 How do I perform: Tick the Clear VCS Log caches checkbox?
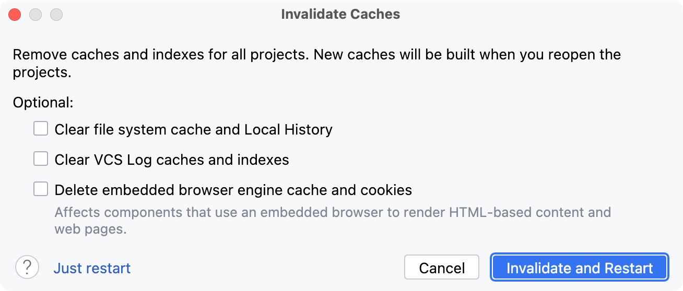(x=41, y=159)
